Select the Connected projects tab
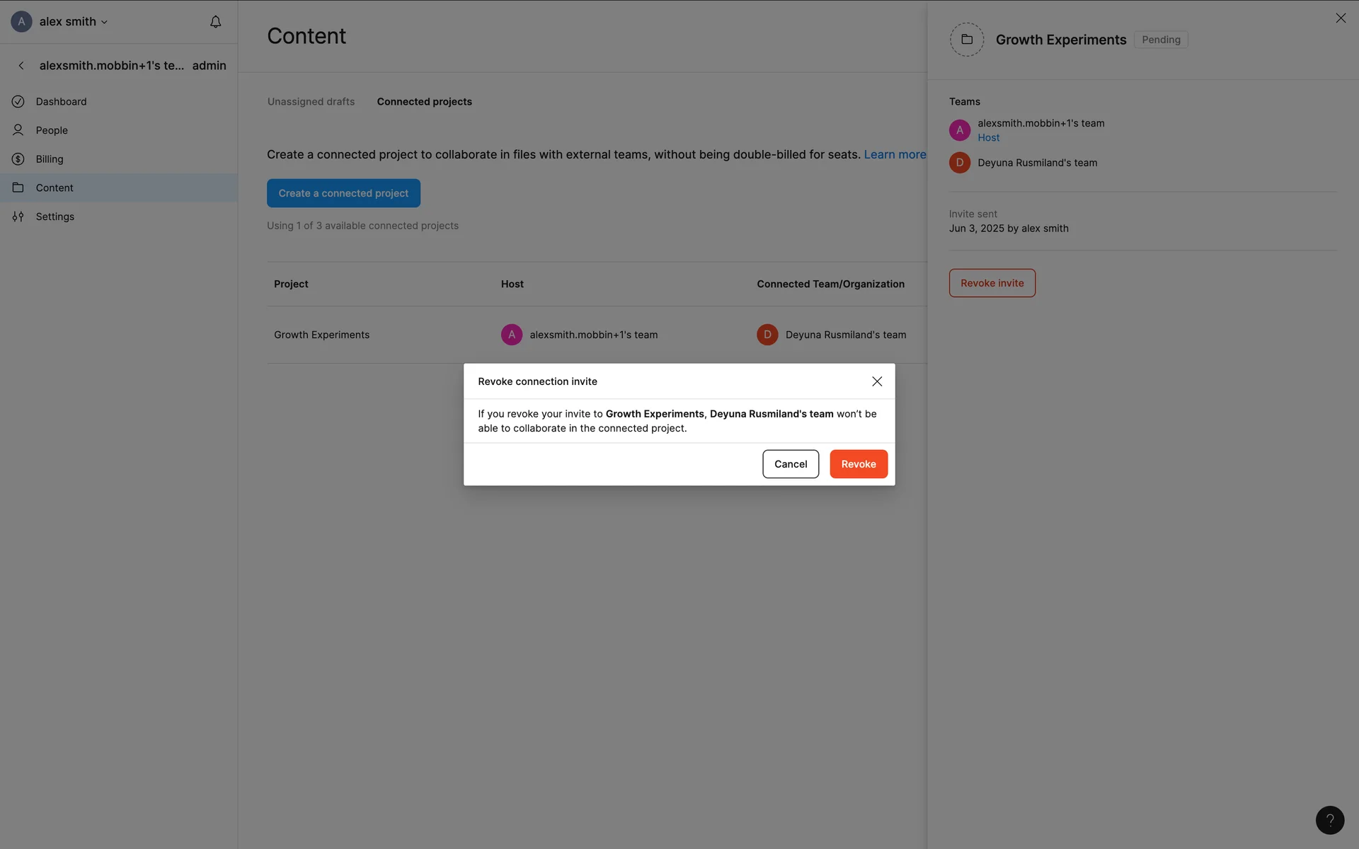 click(x=424, y=101)
